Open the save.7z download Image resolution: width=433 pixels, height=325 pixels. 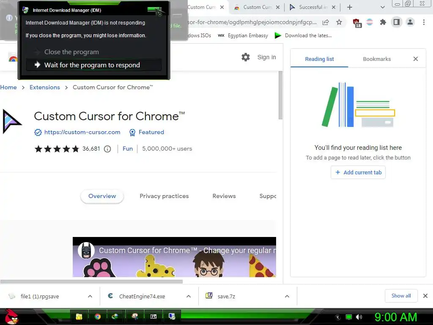pyautogui.click(x=227, y=296)
